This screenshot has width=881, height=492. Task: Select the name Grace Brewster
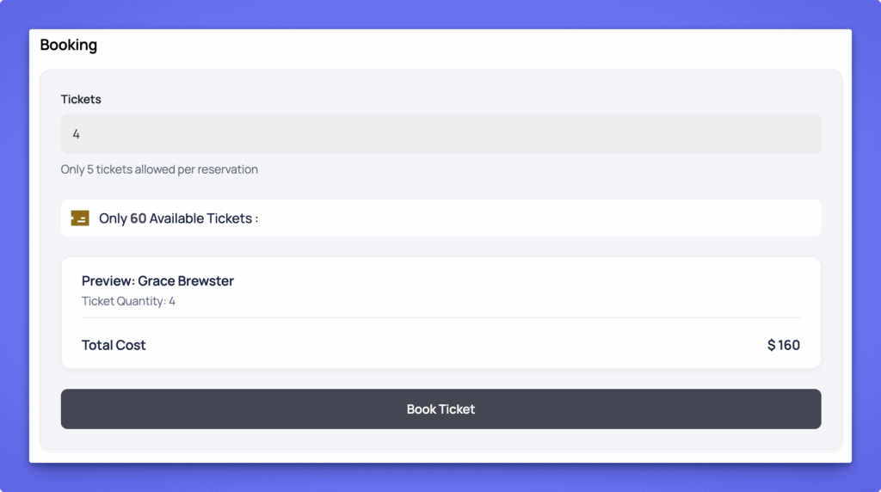click(x=186, y=281)
